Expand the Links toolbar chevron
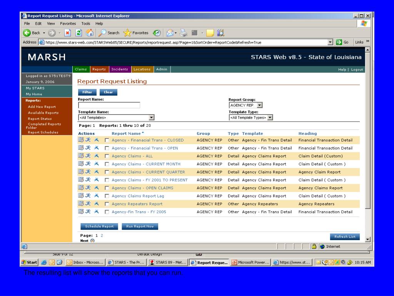 [x=367, y=41]
